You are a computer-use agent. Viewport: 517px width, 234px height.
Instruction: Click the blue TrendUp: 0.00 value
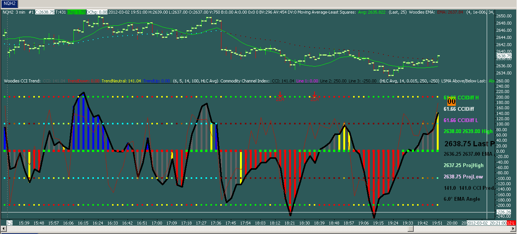pyautogui.click(x=157, y=81)
